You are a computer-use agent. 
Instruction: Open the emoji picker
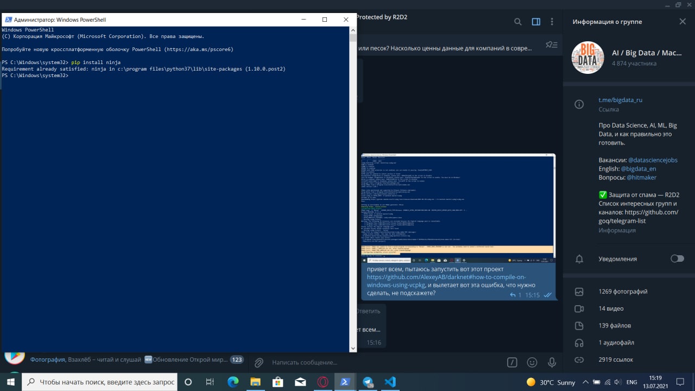point(532,362)
